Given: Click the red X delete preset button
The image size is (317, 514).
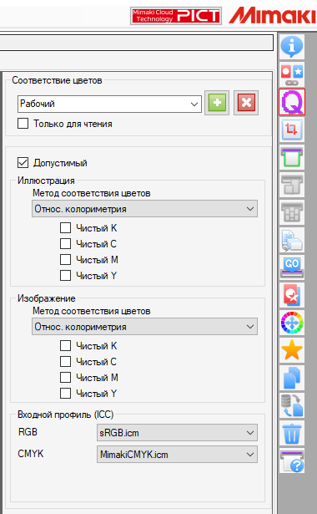Looking at the screenshot, I should [x=246, y=103].
